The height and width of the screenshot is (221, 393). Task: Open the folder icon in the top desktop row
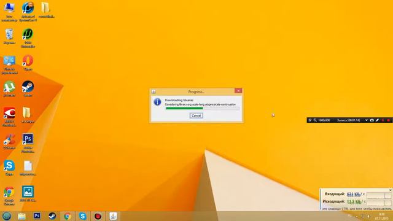tap(47, 10)
